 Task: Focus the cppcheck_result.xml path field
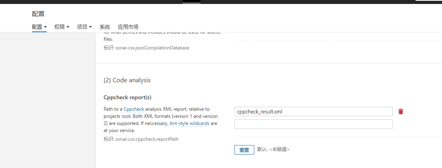[x=313, y=111]
